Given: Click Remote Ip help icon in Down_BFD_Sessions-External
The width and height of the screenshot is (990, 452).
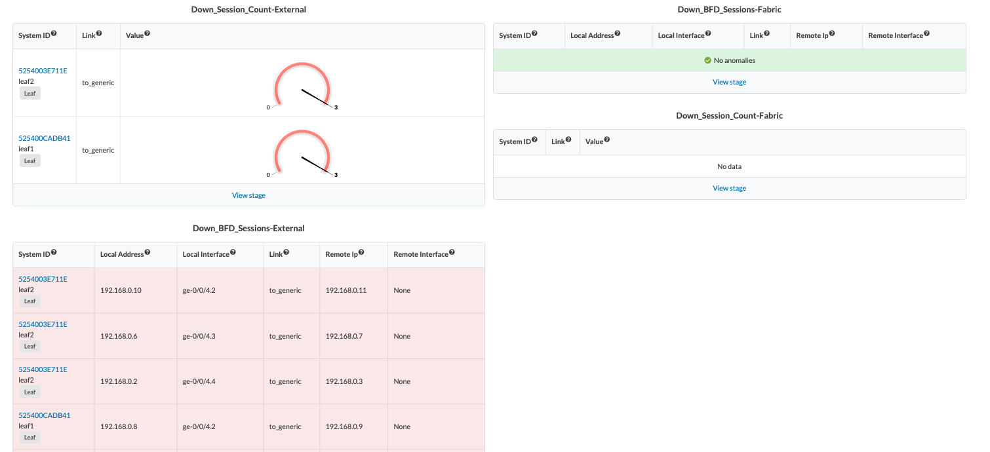Looking at the screenshot, I should click(361, 252).
